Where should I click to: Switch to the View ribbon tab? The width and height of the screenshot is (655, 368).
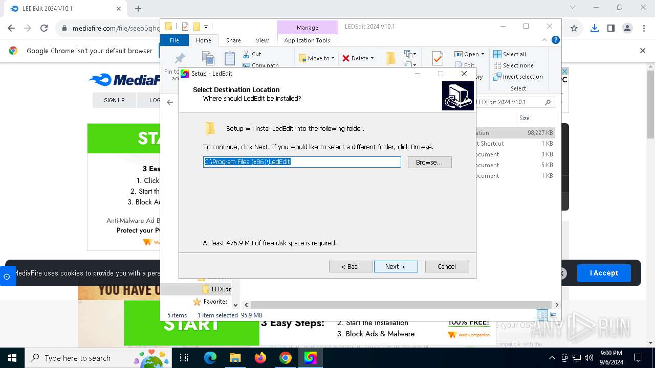(x=262, y=40)
